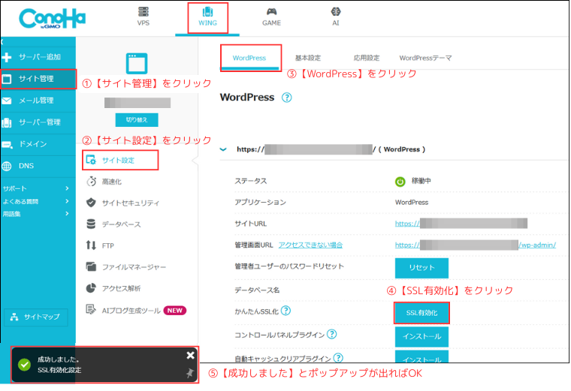Screen dimensions: 571x391
Task: Switch to the WING service tab
Action: tap(207, 17)
